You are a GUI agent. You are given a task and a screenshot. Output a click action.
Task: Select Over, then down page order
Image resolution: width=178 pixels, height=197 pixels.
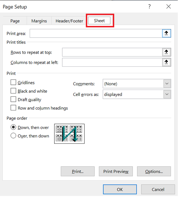[13, 136]
